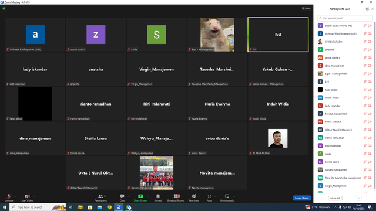Expand the Share Screen options arrow

pyautogui.click(x=147, y=196)
